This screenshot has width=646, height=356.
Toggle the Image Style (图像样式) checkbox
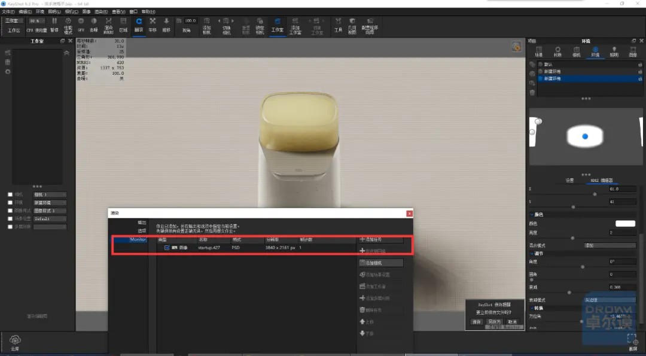tap(10, 211)
